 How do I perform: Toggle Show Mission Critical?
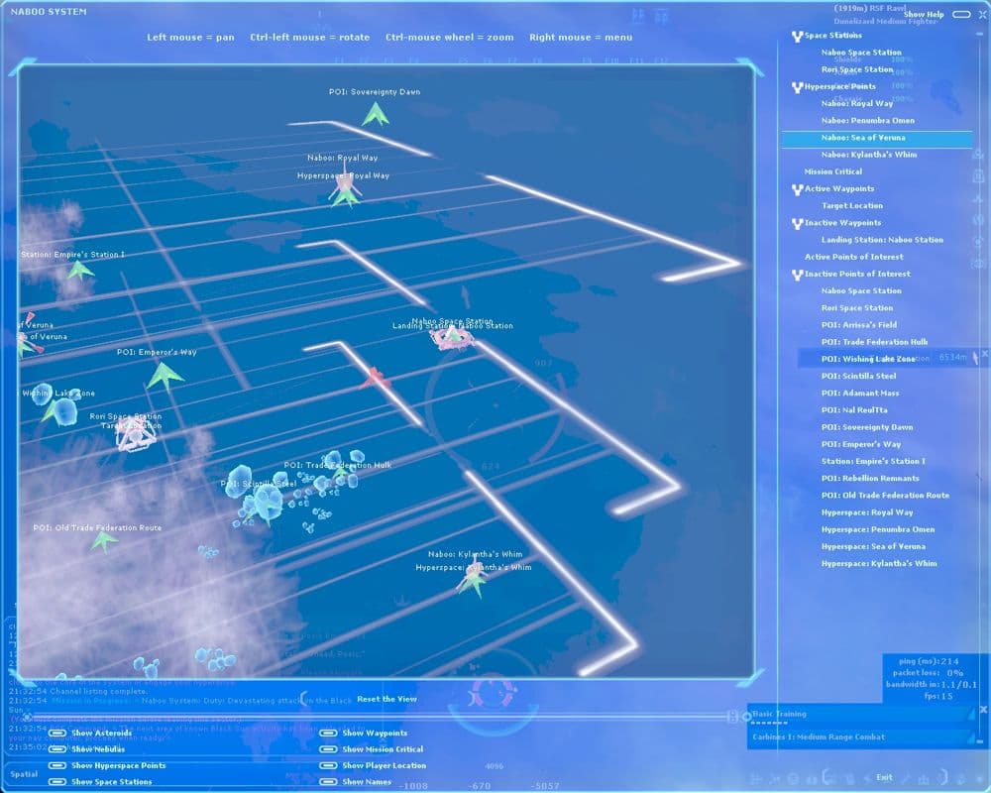[x=328, y=748]
